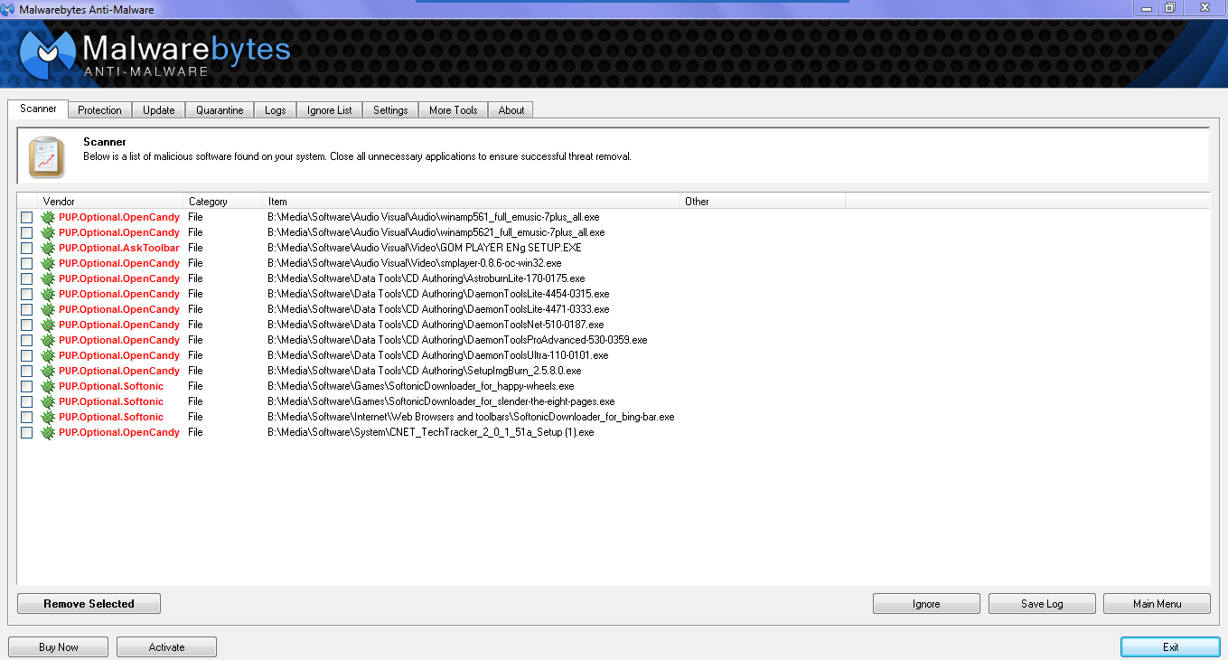Open the Logs tab
1228x660 pixels.
276,110
